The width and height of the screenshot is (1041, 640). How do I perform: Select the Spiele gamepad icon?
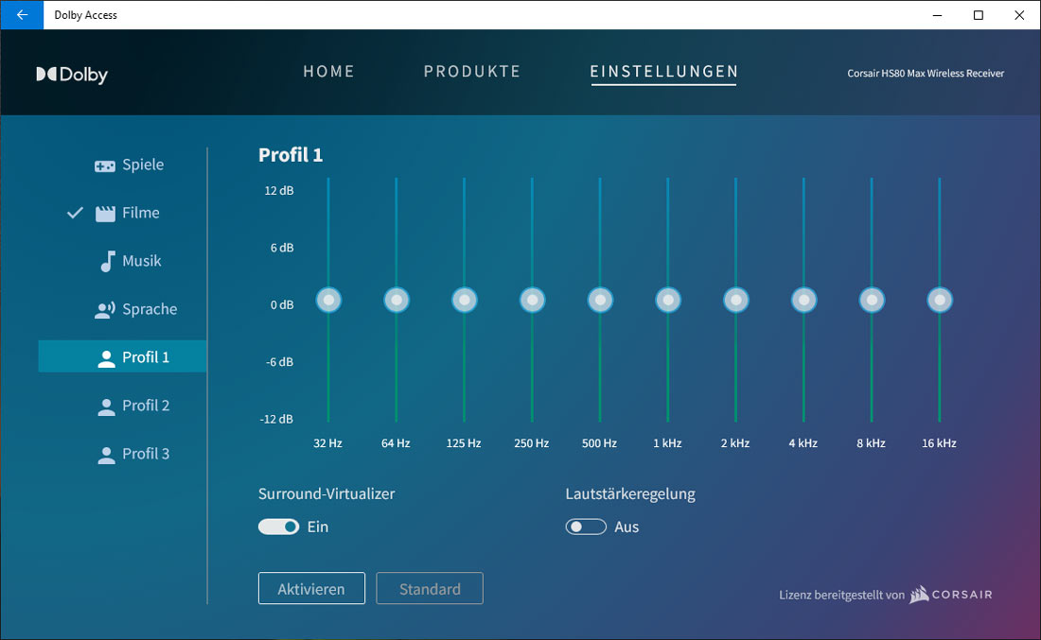coord(105,165)
